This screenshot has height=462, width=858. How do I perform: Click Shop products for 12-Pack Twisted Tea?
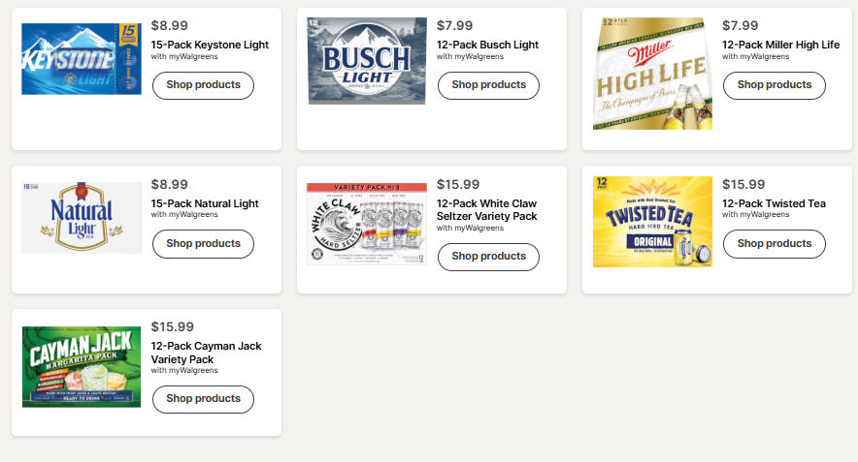click(x=775, y=243)
